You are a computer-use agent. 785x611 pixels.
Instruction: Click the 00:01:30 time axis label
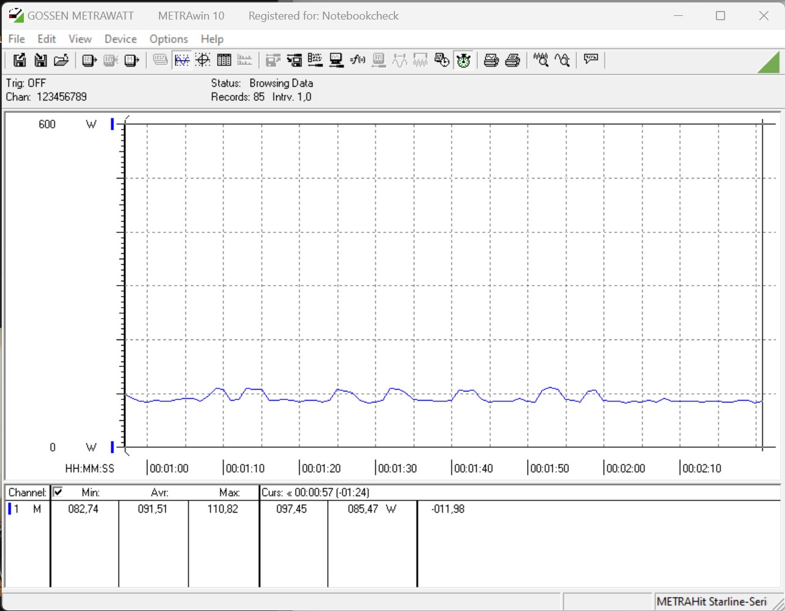(x=397, y=468)
